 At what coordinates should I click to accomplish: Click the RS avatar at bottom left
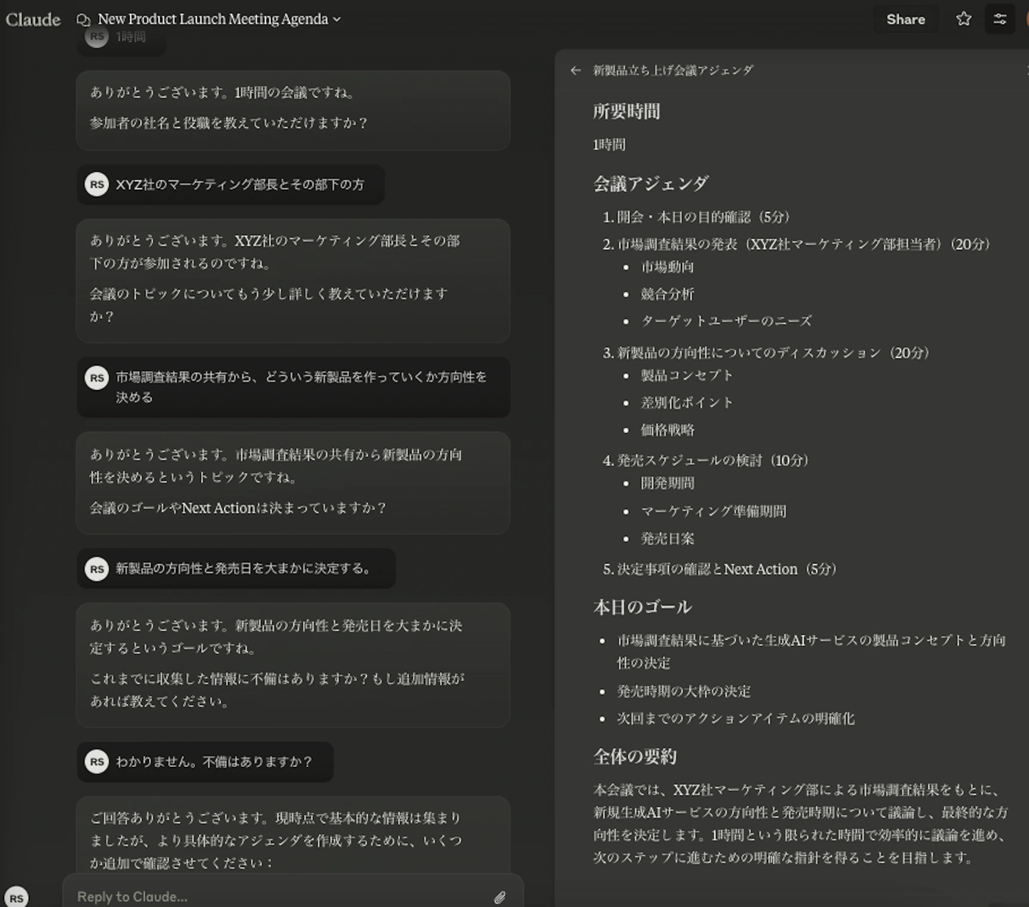pos(16,897)
